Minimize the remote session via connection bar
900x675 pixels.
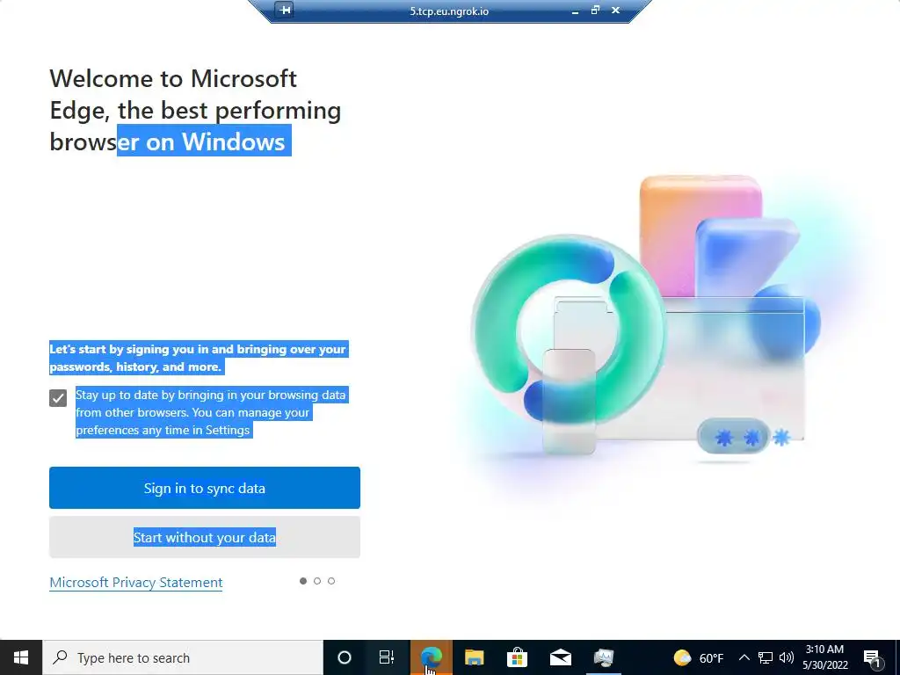point(575,11)
